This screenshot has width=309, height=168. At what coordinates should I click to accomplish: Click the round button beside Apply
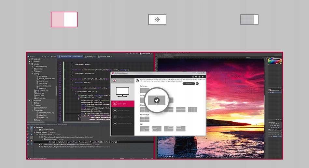[197, 84]
